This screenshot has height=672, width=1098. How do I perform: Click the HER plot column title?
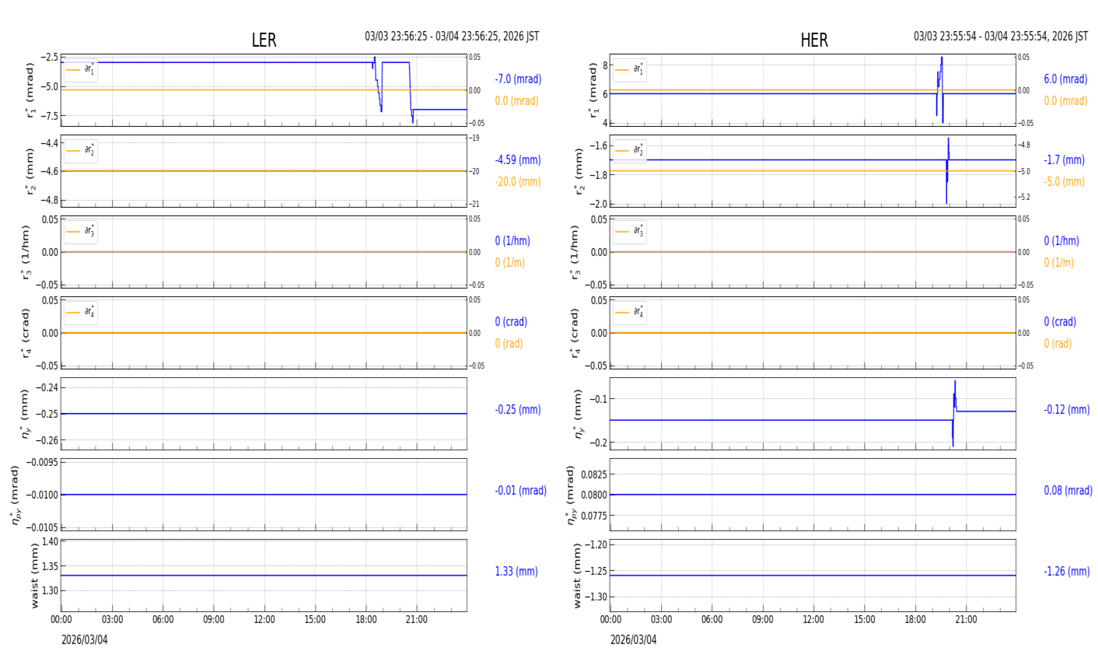pos(814,40)
